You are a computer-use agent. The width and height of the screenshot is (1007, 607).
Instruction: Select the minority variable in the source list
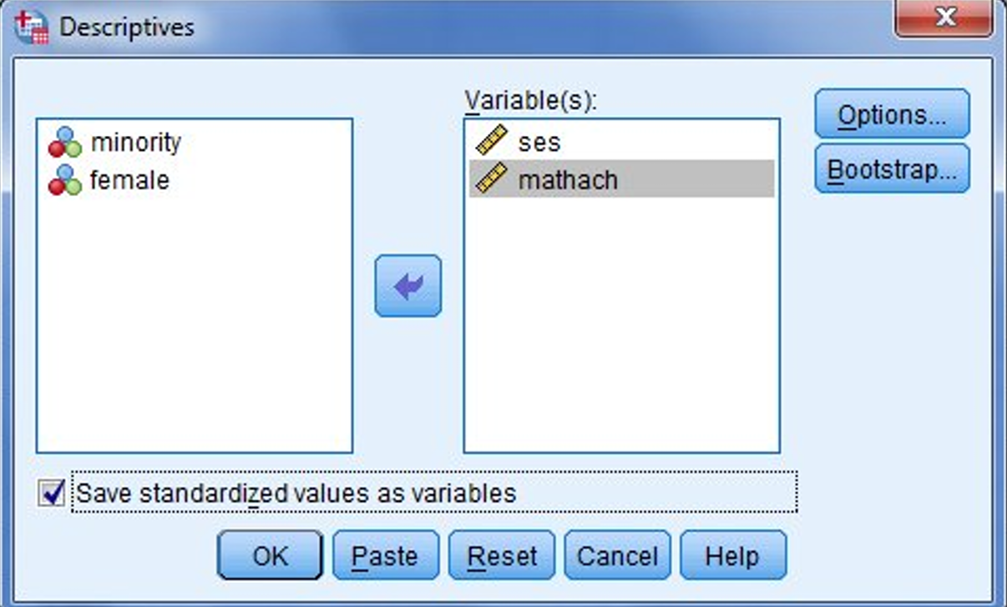click(135, 143)
